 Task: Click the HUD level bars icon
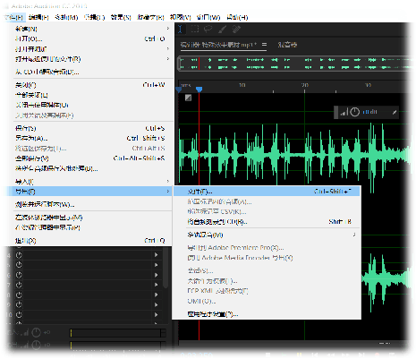[344, 112]
